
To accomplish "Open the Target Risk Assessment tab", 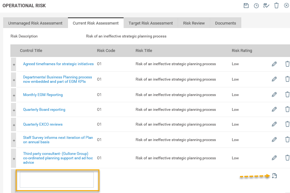I will coord(151,23).
